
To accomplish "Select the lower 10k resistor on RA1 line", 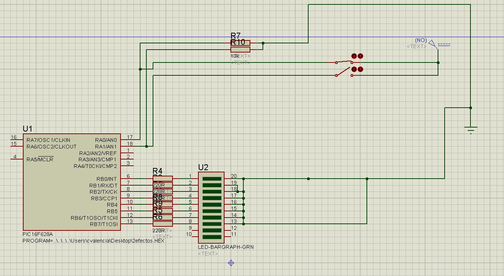I will [x=240, y=49].
